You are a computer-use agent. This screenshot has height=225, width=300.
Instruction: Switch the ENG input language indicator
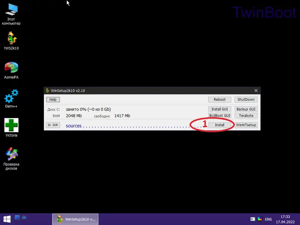268,219
